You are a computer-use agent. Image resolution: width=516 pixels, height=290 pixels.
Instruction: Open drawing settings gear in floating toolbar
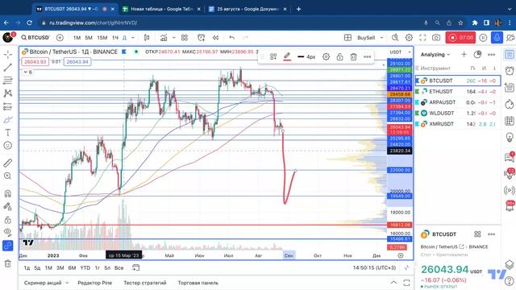point(326,57)
